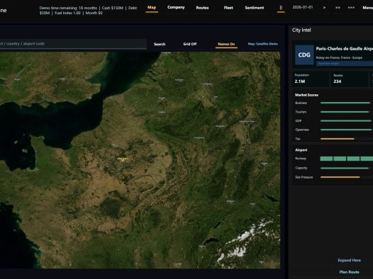Screen dimensions: 373x279
Task: Click the GDP market score bar
Action: point(345,121)
